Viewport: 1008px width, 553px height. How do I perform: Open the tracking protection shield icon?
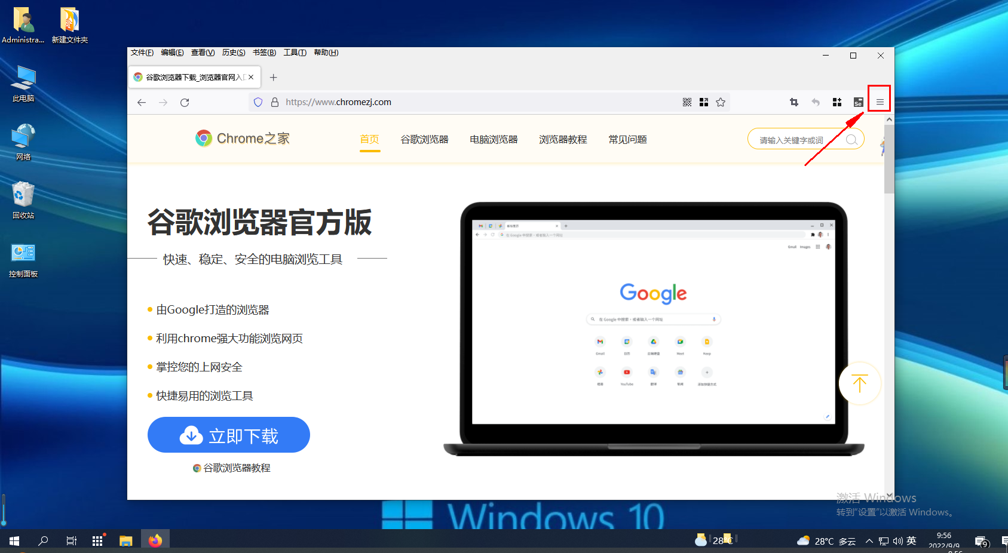258,102
